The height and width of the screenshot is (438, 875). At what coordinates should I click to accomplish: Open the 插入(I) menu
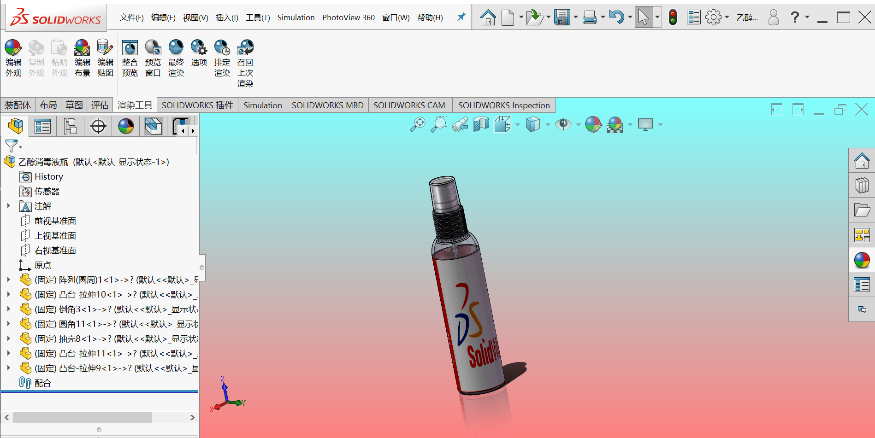(227, 18)
